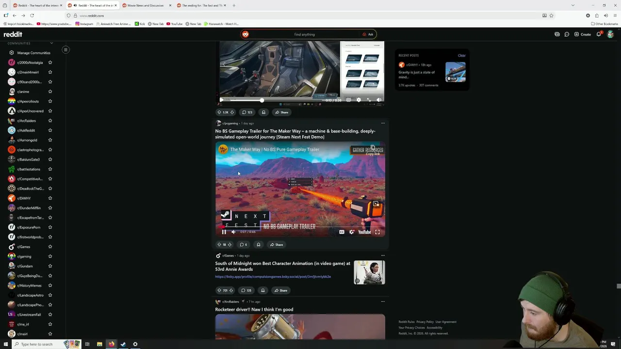Clear the Recent Posts list

click(461, 56)
